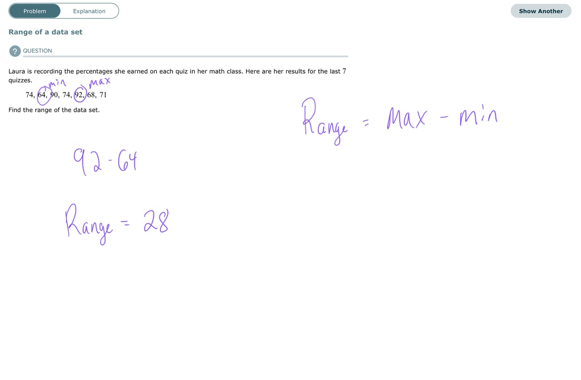Click the QUESTION section label

click(x=37, y=50)
